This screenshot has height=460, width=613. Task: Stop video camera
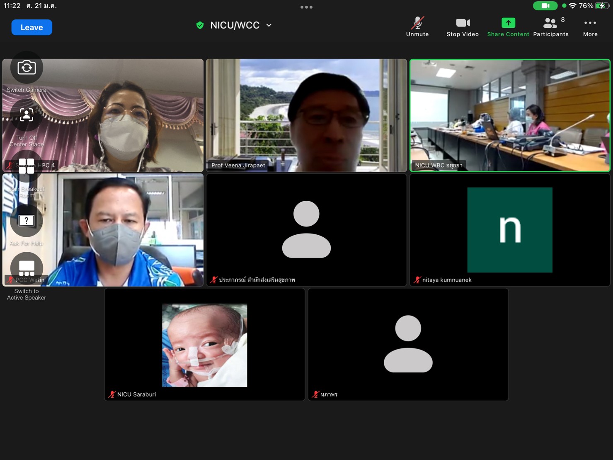coord(463,27)
